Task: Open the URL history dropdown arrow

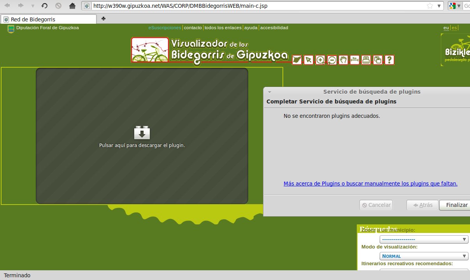Action: [439, 6]
